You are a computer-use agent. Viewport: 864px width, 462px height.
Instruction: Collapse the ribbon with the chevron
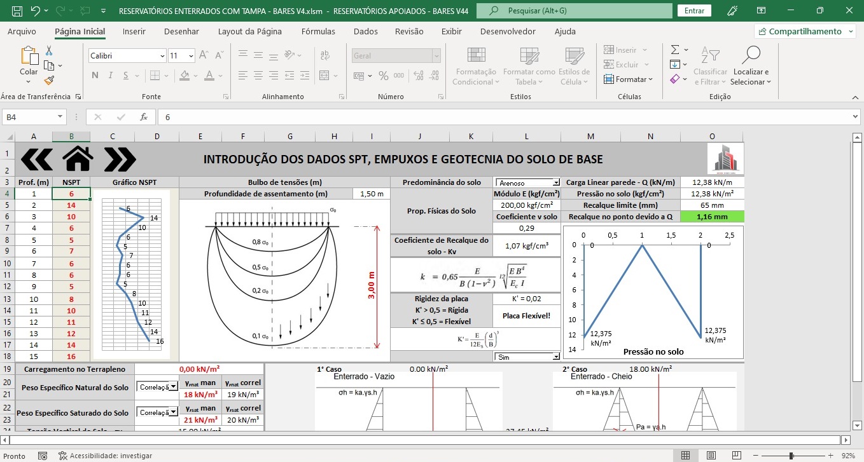click(x=854, y=97)
